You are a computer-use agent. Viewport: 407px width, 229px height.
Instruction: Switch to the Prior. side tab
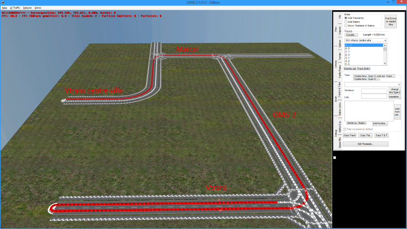(336, 29)
